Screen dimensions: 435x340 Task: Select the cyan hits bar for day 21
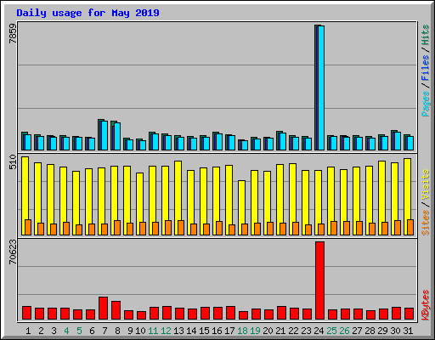283,141
